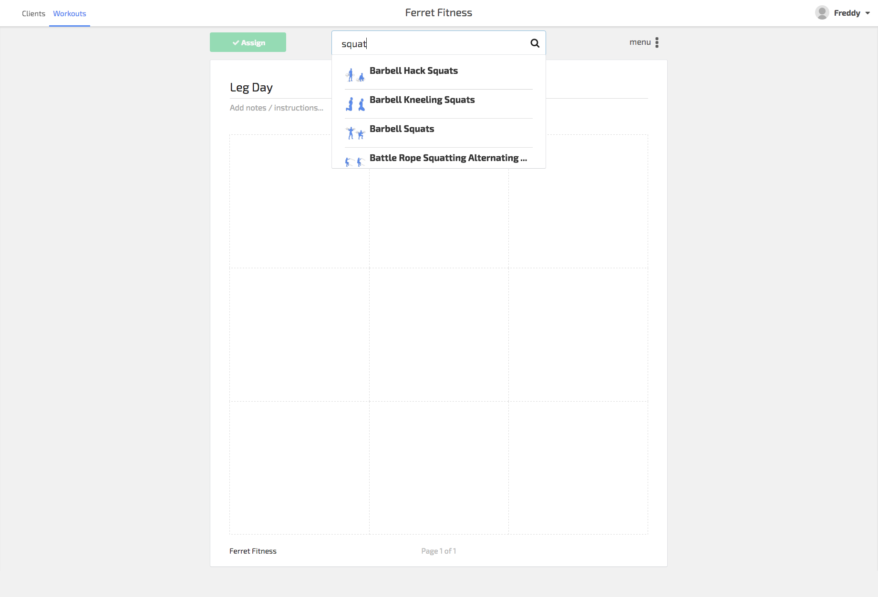Click the search magnifier icon
The image size is (878, 597).
pos(535,43)
